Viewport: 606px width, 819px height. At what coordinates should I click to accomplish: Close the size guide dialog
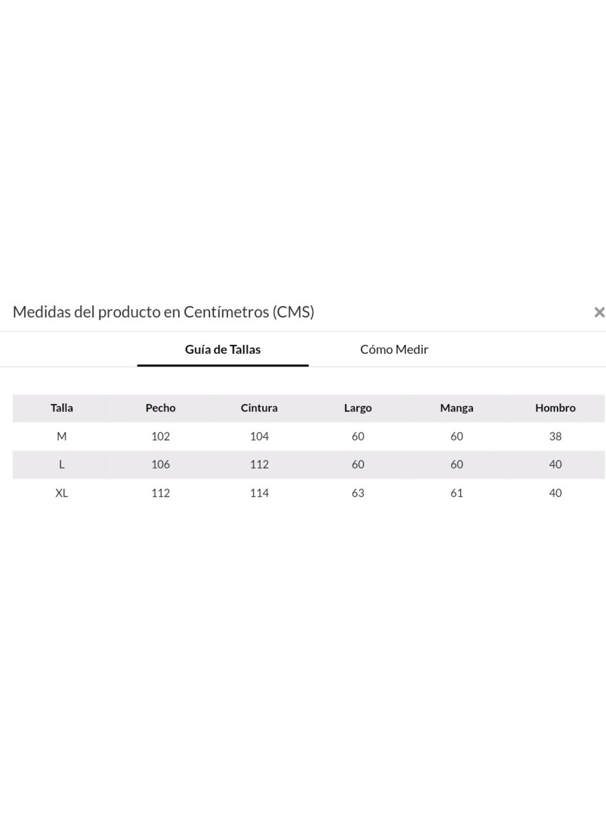[x=600, y=312]
